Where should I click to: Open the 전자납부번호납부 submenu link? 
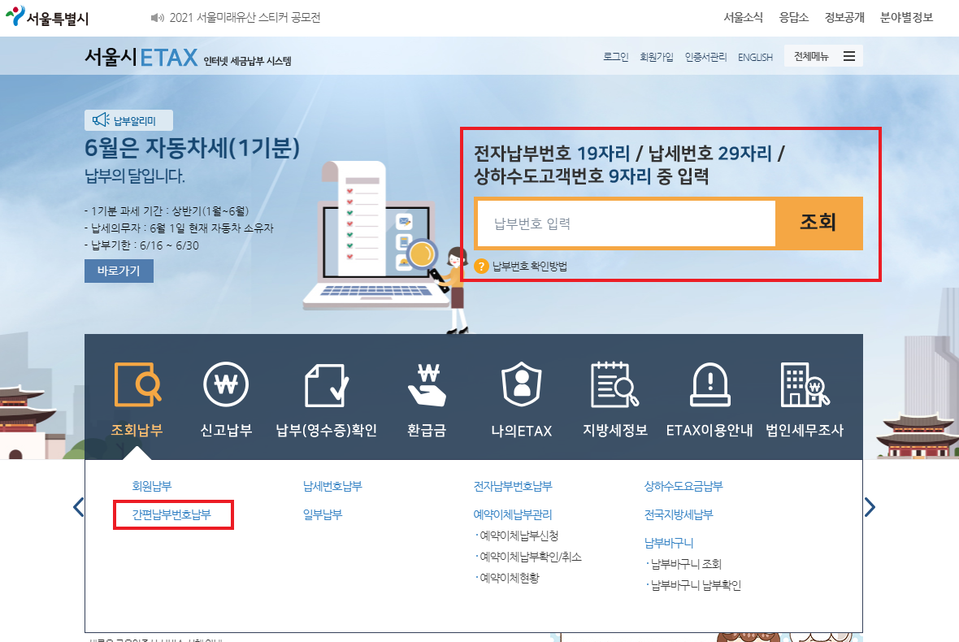[513, 486]
